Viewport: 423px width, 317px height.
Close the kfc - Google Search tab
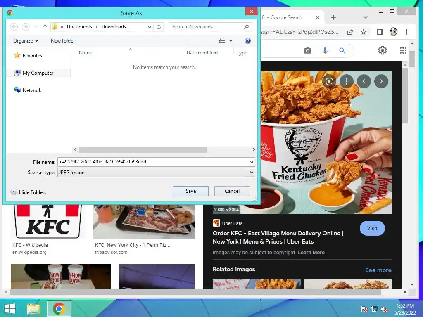pos(318,17)
